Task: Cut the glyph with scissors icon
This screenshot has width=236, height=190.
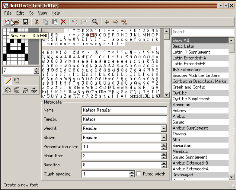Action: coord(37,22)
